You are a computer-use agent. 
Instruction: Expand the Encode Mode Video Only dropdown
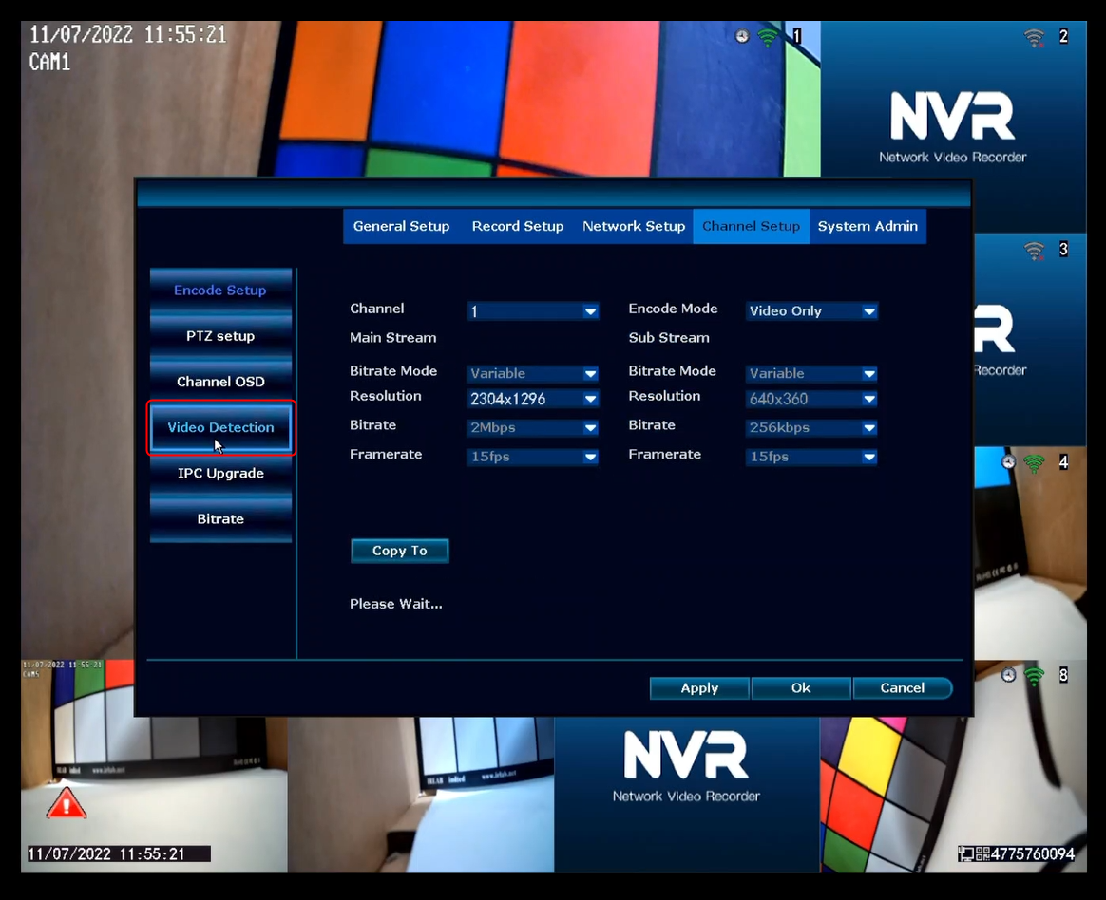coord(811,310)
